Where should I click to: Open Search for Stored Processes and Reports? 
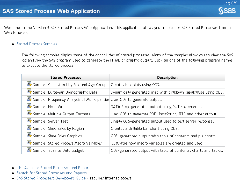click(52, 173)
